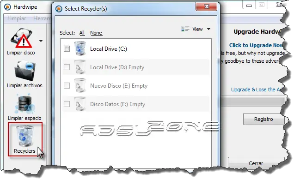Select All recyclers link
The height and width of the screenshot is (185, 300).
(82, 33)
